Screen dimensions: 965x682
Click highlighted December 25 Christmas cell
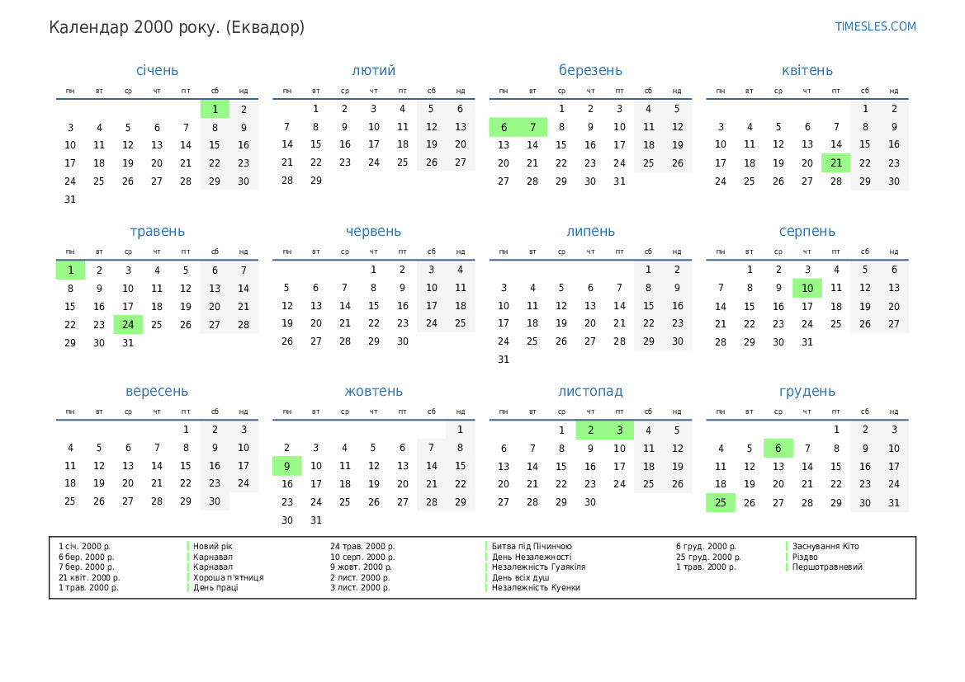click(x=721, y=502)
